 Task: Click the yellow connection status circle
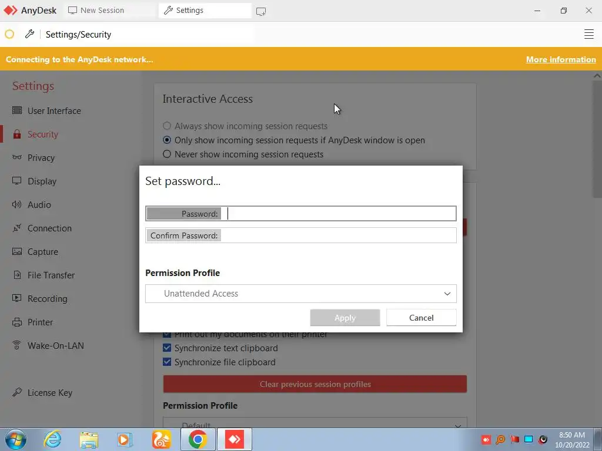coord(9,35)
